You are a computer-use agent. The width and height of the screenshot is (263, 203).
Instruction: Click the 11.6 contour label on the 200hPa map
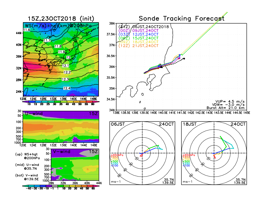point(27,30)
